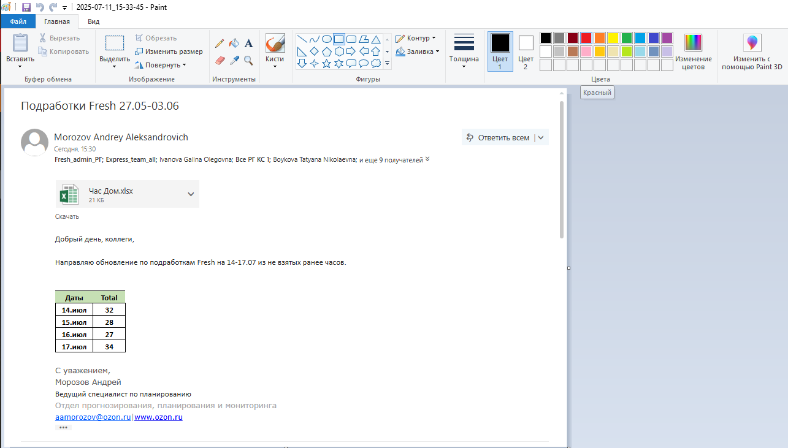788x448 pixels.
Task: Choose the Triangle shape
Action: click(x=375, y=39)
